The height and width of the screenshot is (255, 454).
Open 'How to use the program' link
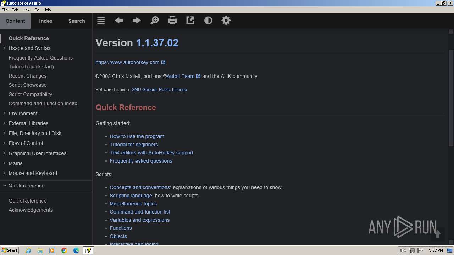pos(137,136)
